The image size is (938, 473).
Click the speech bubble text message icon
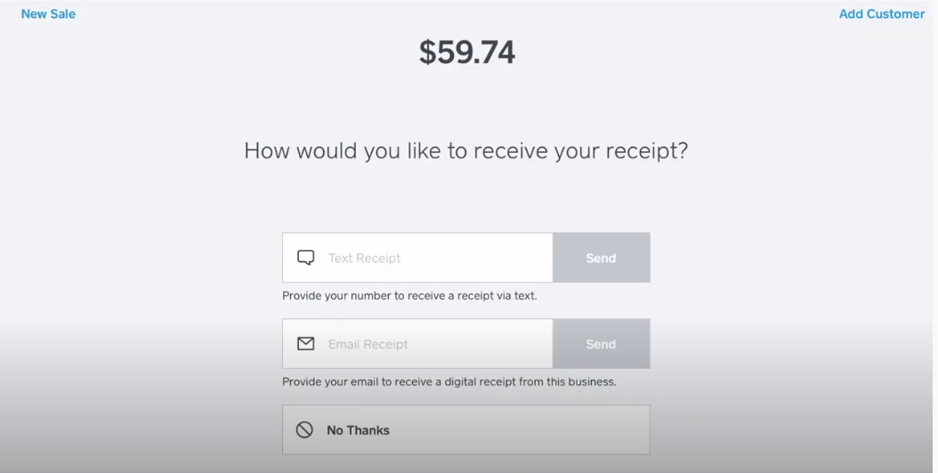[305, 258]
